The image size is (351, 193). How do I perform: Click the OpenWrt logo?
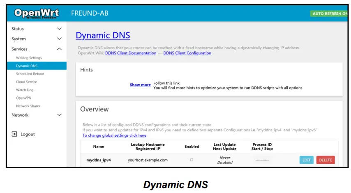pos(37,13)
